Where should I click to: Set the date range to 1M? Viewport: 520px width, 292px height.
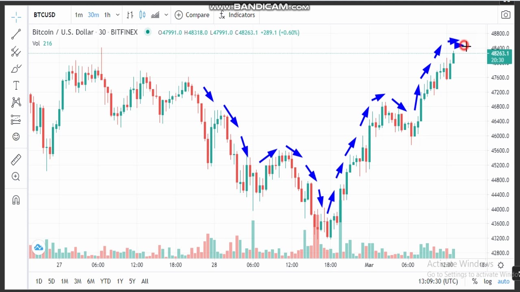point(64,281)
